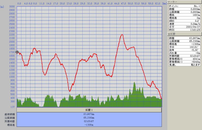The width and height of the screenshot is (202, 130).
Task: Click 02:20:07 in the bottom section table
Action: (89, 121)
